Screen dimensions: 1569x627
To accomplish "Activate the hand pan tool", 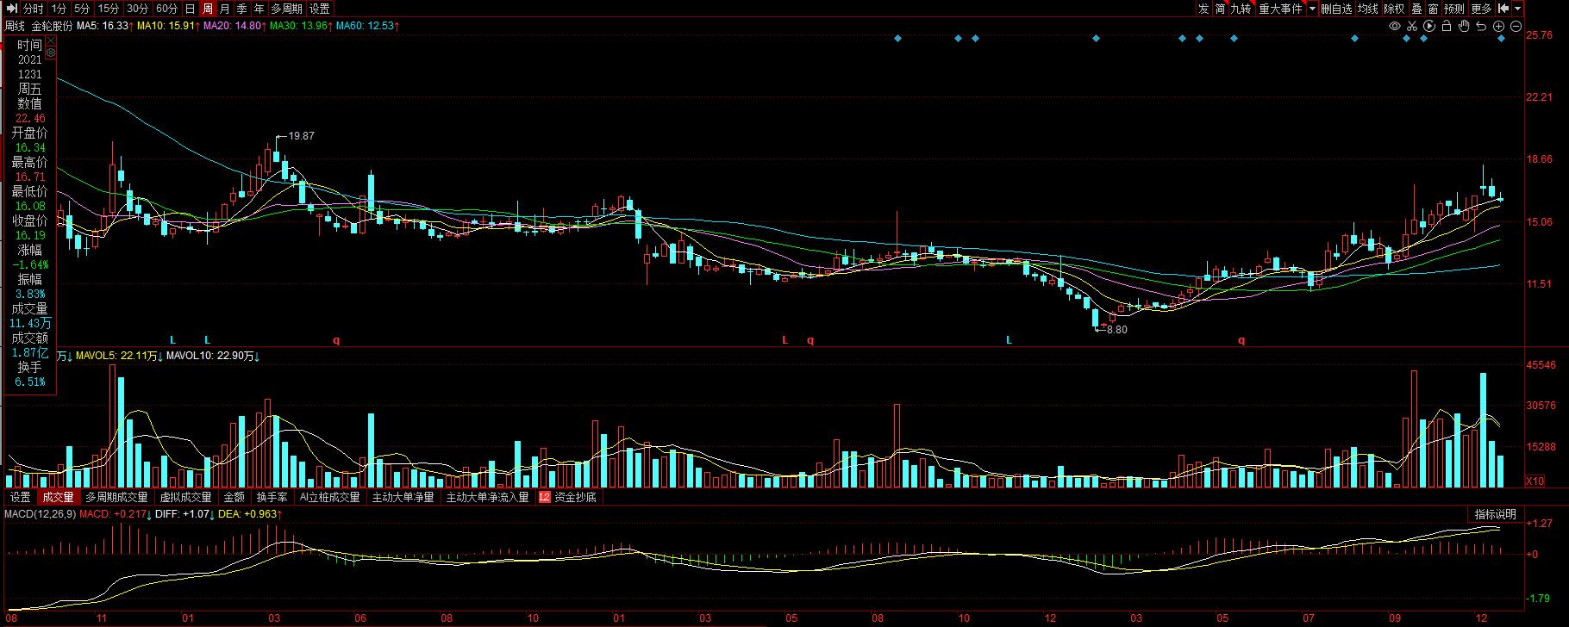I will [1464, 26].
